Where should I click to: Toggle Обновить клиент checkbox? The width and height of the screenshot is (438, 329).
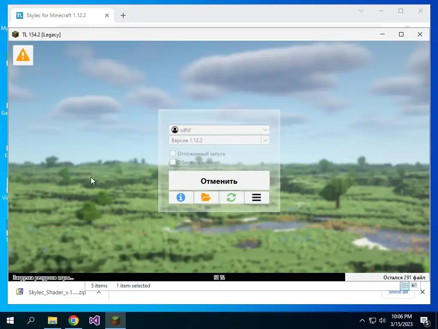click(x=173, y=162)
